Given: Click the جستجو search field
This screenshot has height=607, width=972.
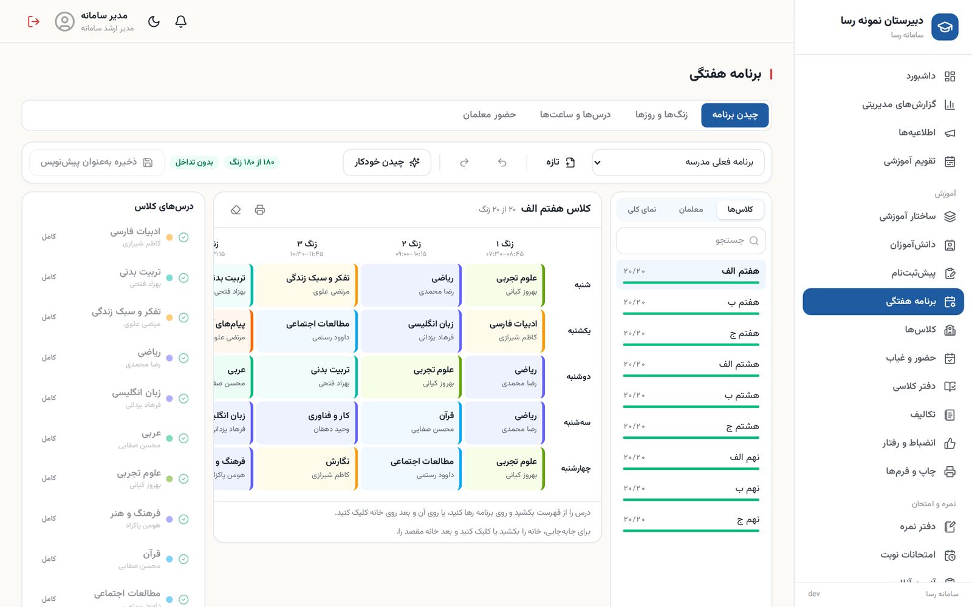Looking at the screenshot, I should coord(691,240).
